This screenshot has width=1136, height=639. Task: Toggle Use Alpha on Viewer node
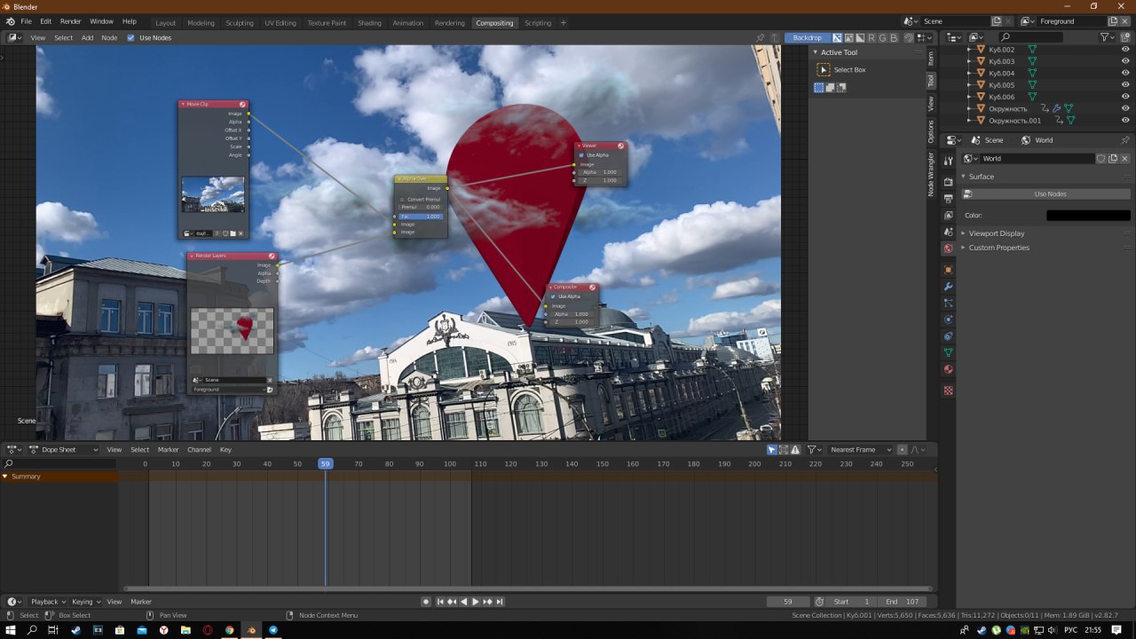(581, 155)
